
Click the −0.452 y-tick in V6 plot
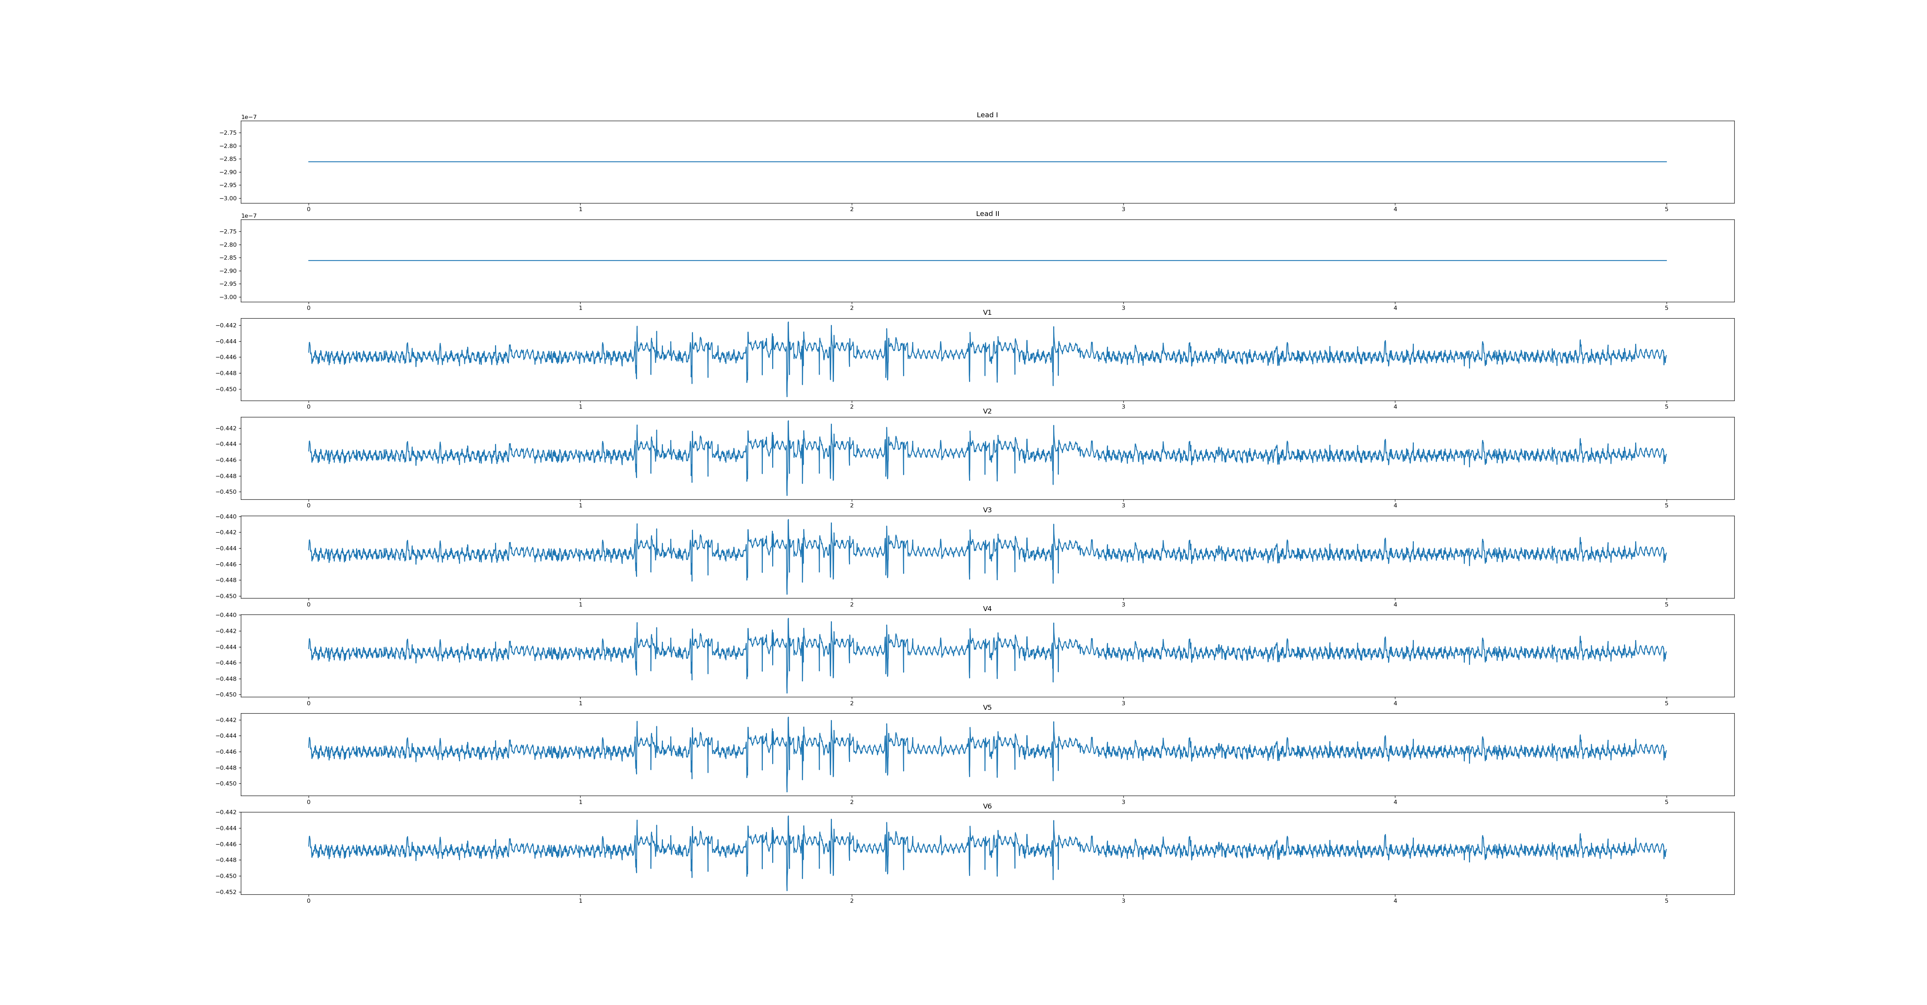[226, 892]
